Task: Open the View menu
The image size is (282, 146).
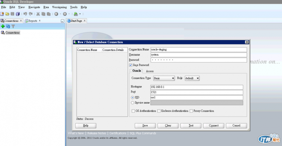Action: tap(22, 7)
